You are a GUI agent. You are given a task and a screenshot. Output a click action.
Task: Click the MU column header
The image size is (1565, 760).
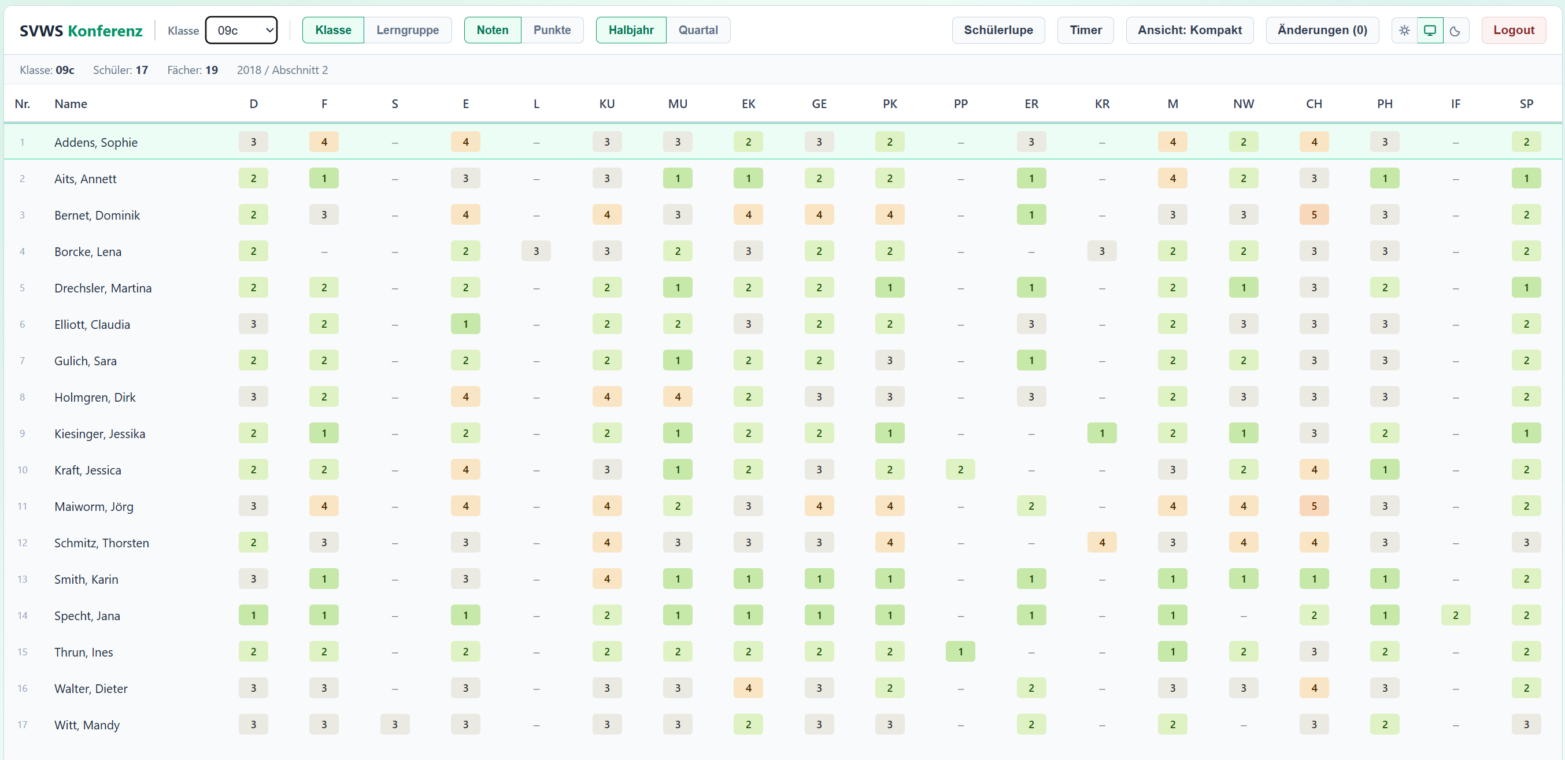(x=678, y=104)
